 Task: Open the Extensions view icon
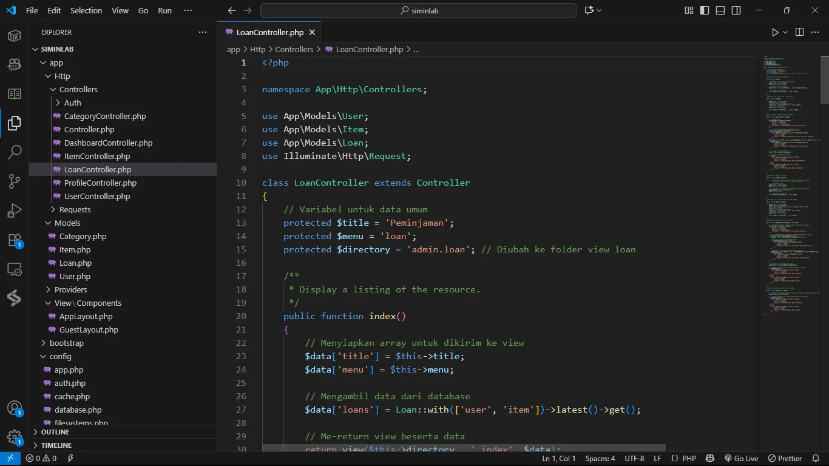coord(15,240)
